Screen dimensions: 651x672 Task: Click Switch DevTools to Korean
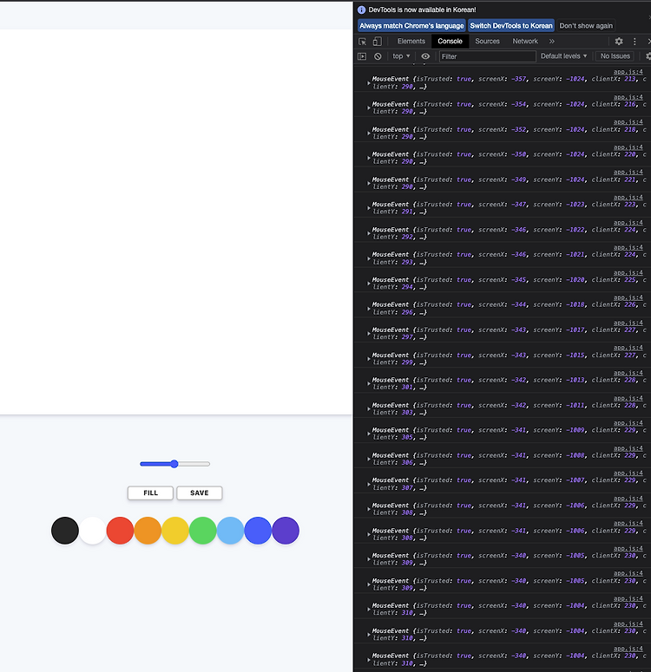511,26
